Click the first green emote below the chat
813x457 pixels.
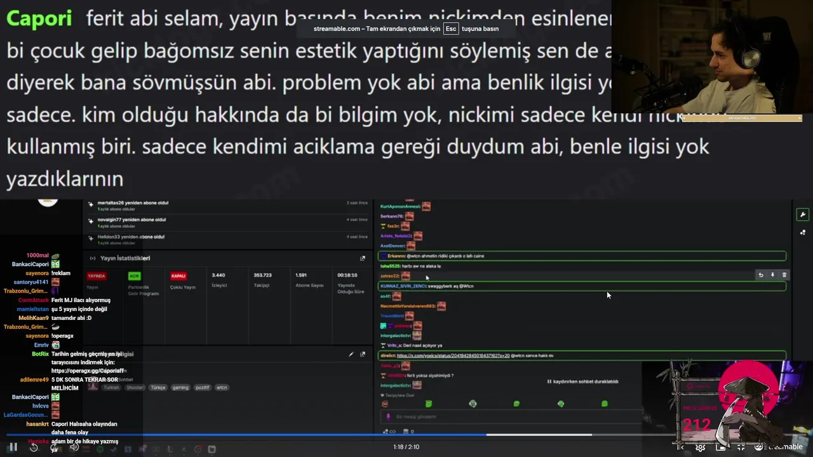click(x=429, y=404)
